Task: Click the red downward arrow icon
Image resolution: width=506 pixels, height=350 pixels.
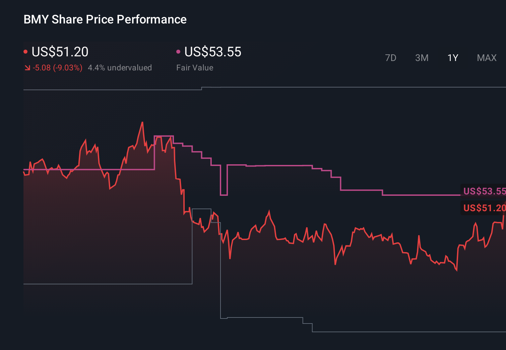Action: pos(27,68)
